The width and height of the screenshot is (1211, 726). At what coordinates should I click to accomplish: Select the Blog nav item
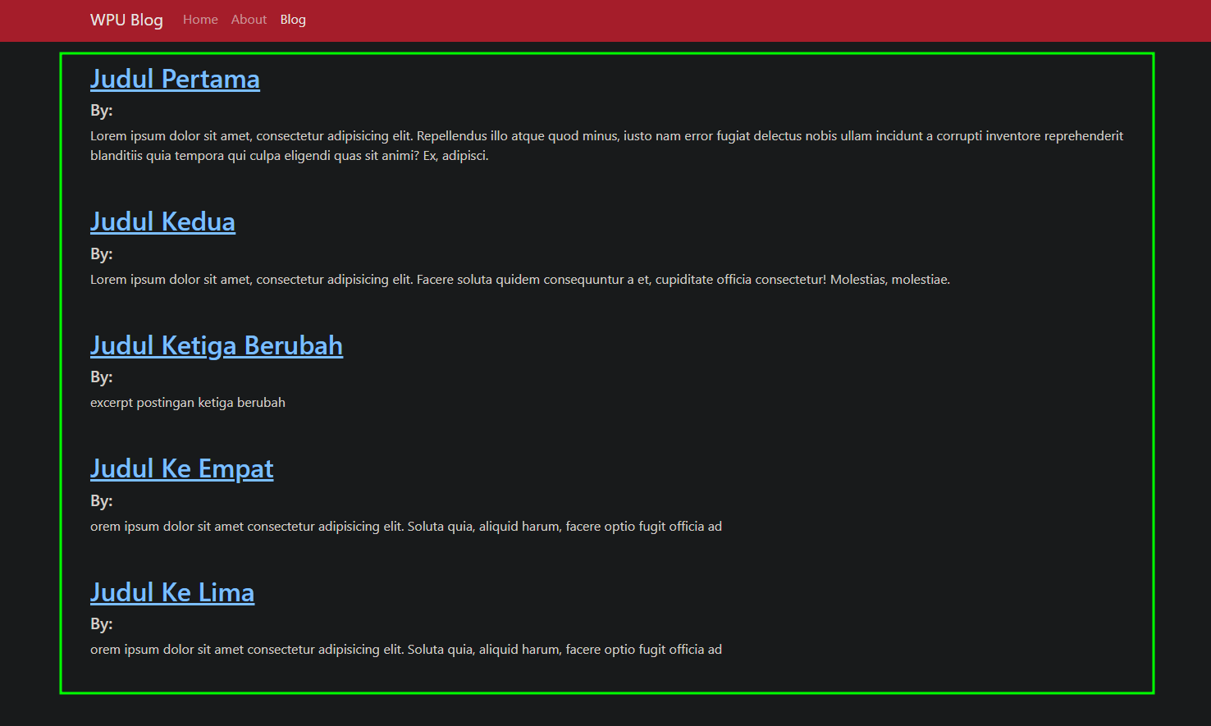[x=293, y=20]
